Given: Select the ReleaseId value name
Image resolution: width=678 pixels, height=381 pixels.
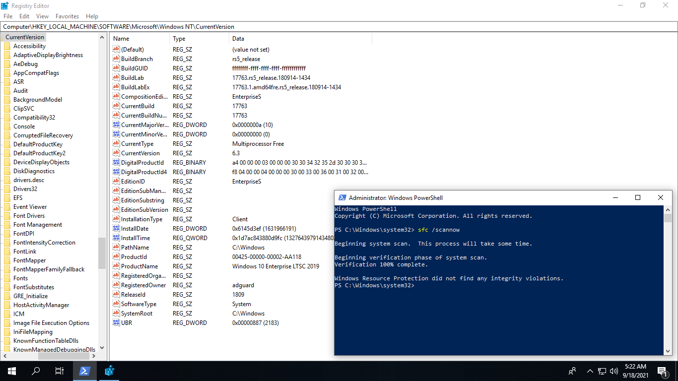Looking at the screenshot, I should (x=134, y=295).
